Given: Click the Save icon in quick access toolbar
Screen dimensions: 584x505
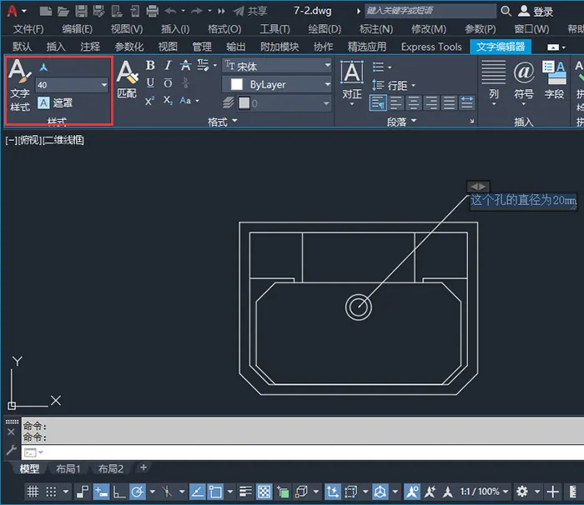Looking at the screenshot, I should tap(81, 11).
